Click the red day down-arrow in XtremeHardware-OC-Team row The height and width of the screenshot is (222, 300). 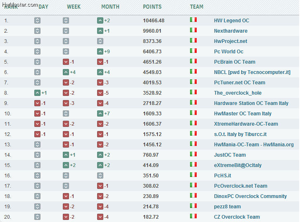[x=37, y=124]
